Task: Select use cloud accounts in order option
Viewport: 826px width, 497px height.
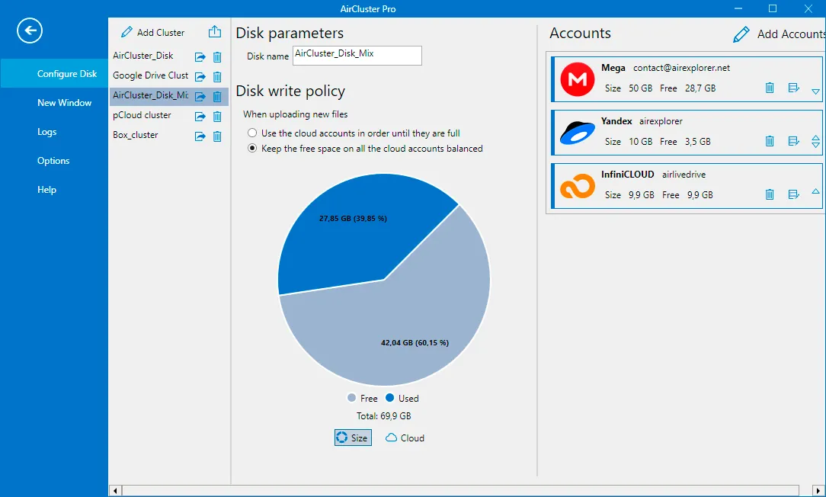Action: click(251, 133)
